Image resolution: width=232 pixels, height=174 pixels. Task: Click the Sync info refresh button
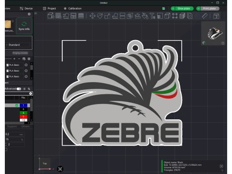24,26
